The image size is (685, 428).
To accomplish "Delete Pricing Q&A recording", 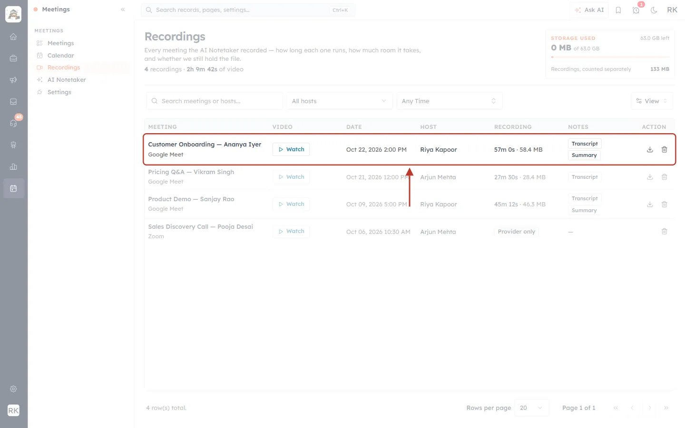I will 665,177.
